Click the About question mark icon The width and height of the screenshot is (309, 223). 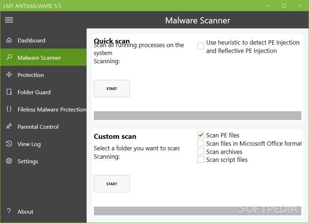tap(9, 211)
